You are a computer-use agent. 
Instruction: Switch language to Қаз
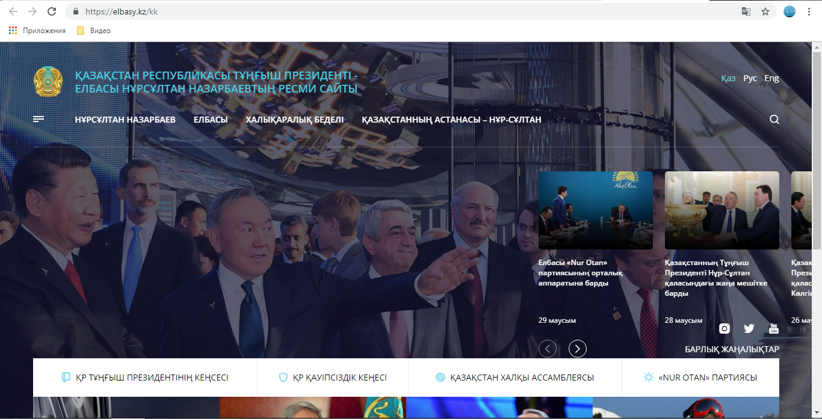tap(728, 78)
